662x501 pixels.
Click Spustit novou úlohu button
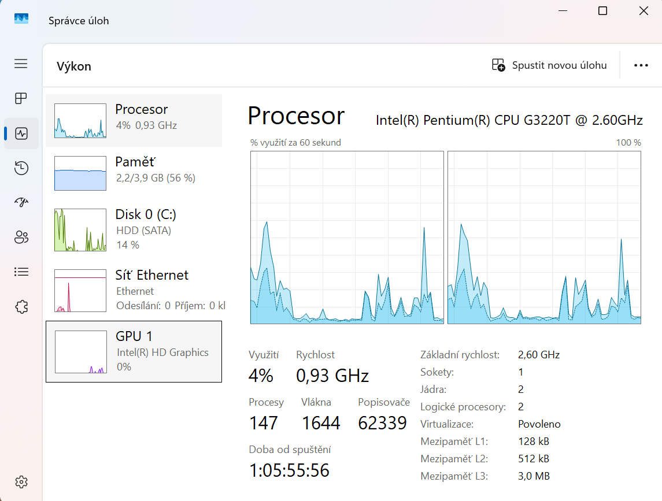pyautogui.click(x=549, y=65)
